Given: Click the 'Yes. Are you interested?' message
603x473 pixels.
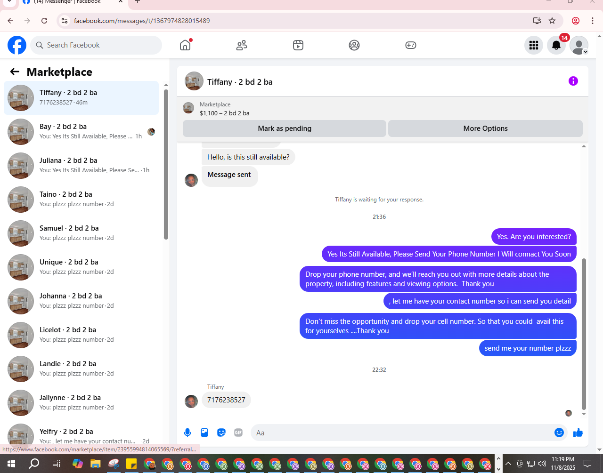Looking at the screenshot, I should (534, 237).
